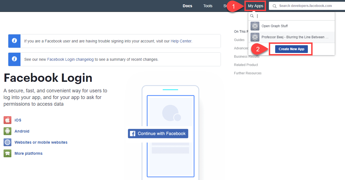Open the Docs menu

tap(187, 6)
